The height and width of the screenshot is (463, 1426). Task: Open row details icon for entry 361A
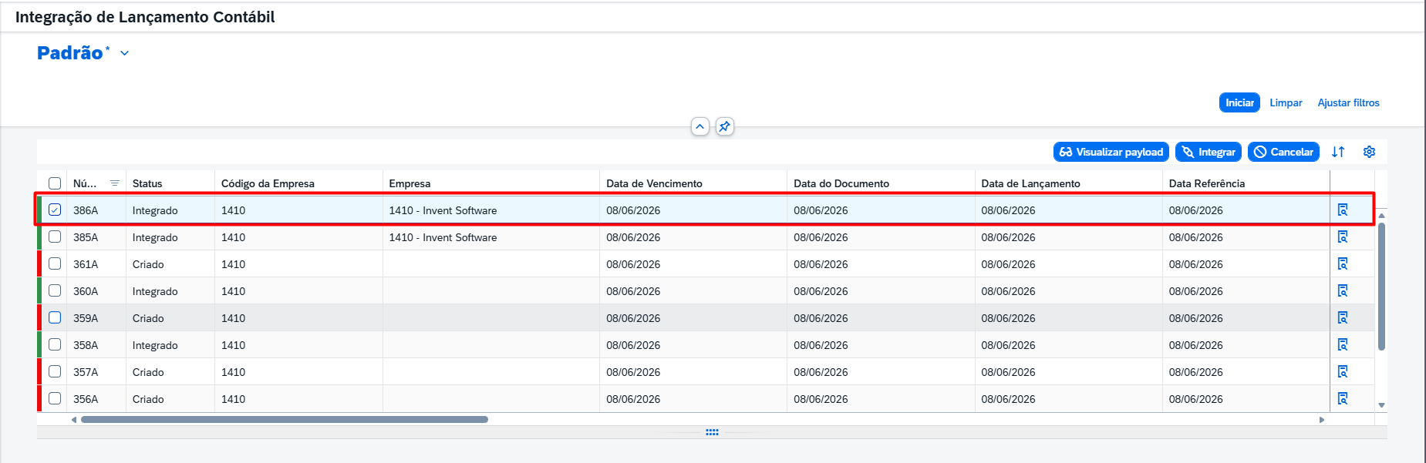(x=1343, y=263)
